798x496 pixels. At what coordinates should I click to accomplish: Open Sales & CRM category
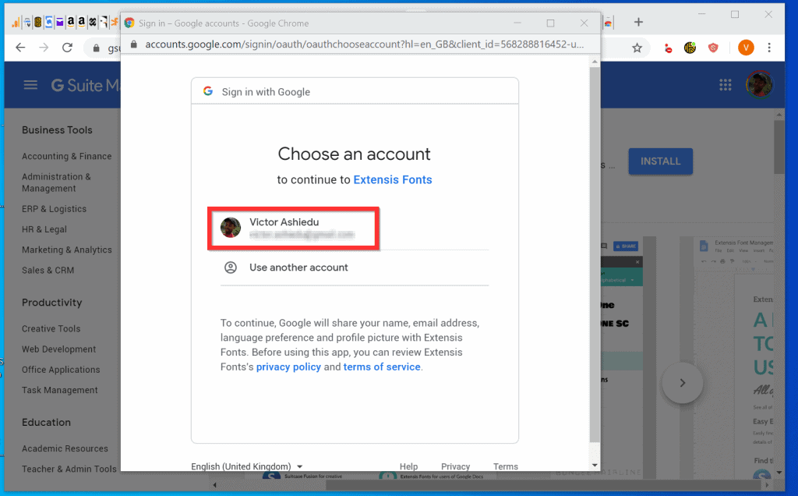(x=48, y=270)
